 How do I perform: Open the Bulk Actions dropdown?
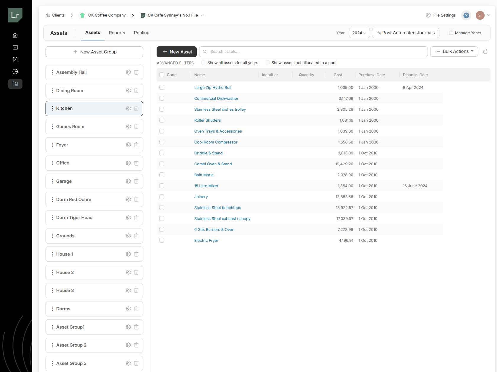(454, 52)
